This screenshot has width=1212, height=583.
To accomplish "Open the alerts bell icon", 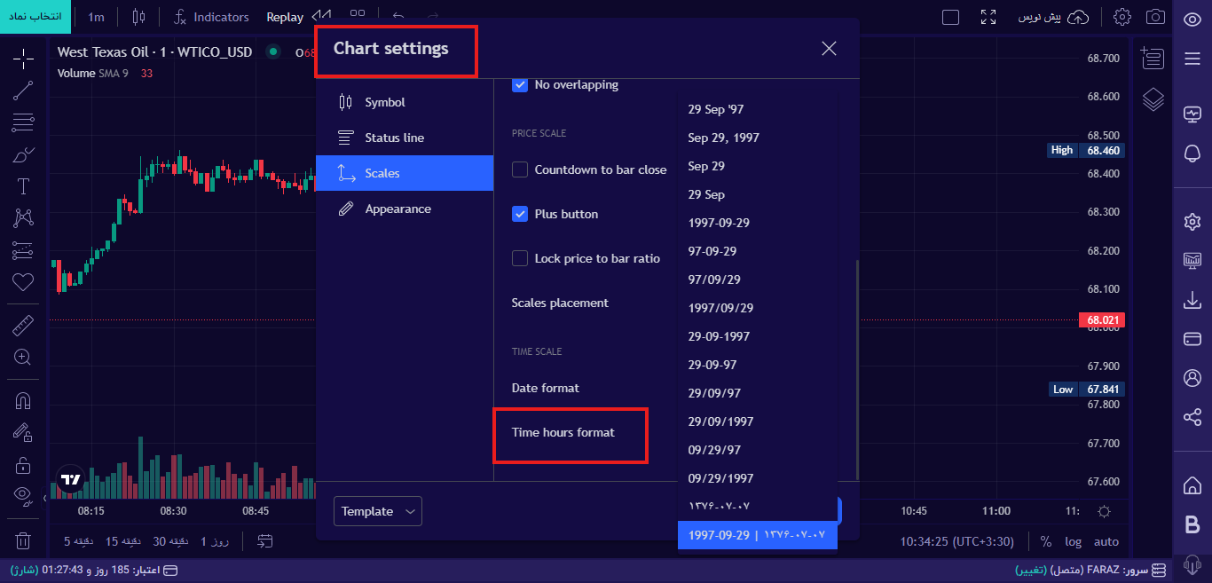I will coord(1192,154).
